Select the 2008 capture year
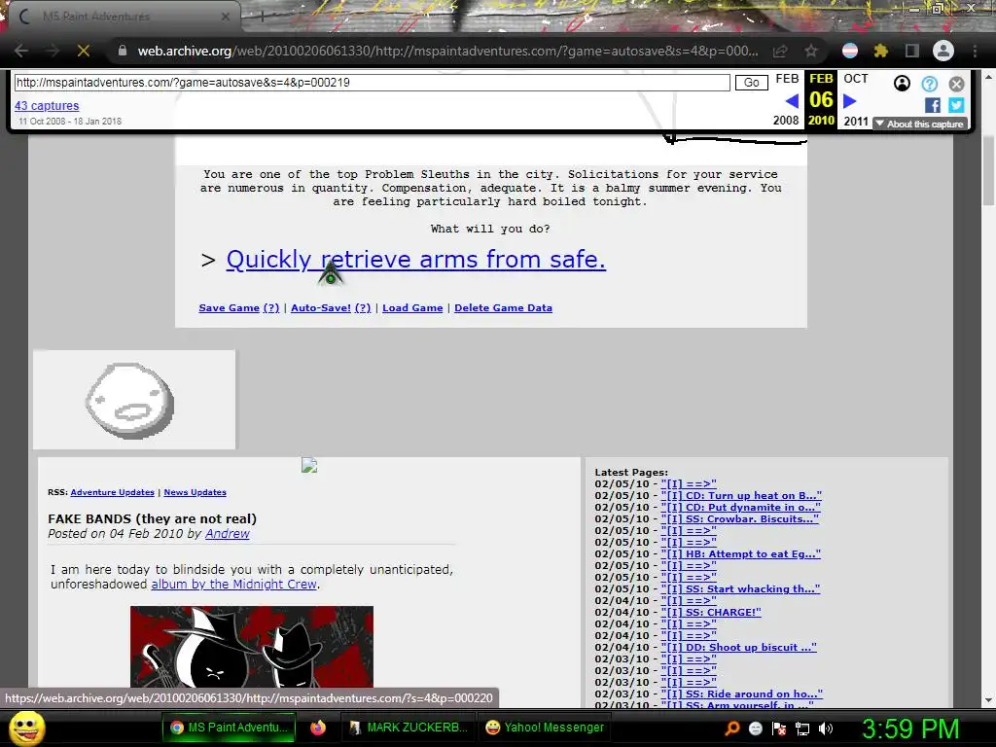Screen dimensions: 996x747 click(786, 121)
